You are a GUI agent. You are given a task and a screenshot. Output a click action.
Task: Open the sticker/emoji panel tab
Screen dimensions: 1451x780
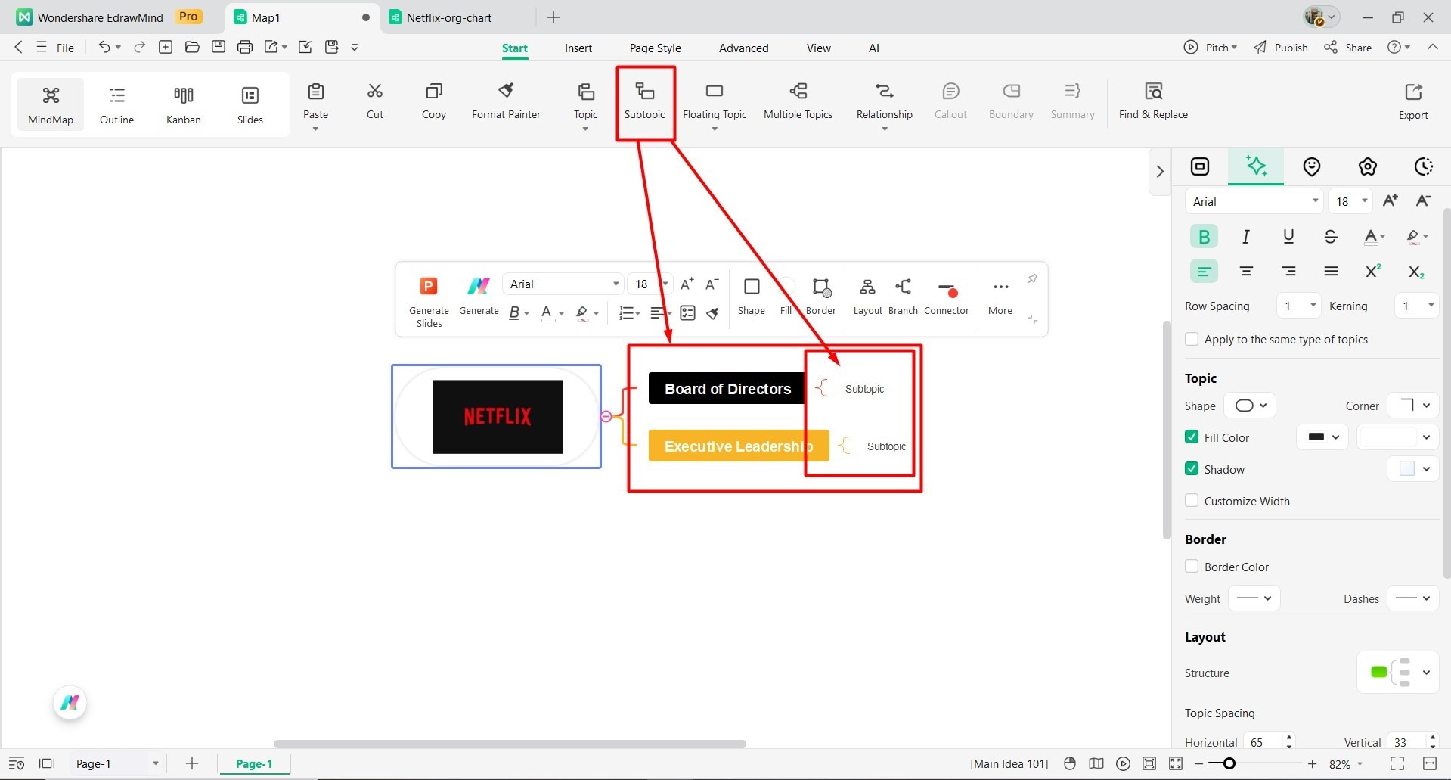pyautogui.click(x=1312, y=166)
